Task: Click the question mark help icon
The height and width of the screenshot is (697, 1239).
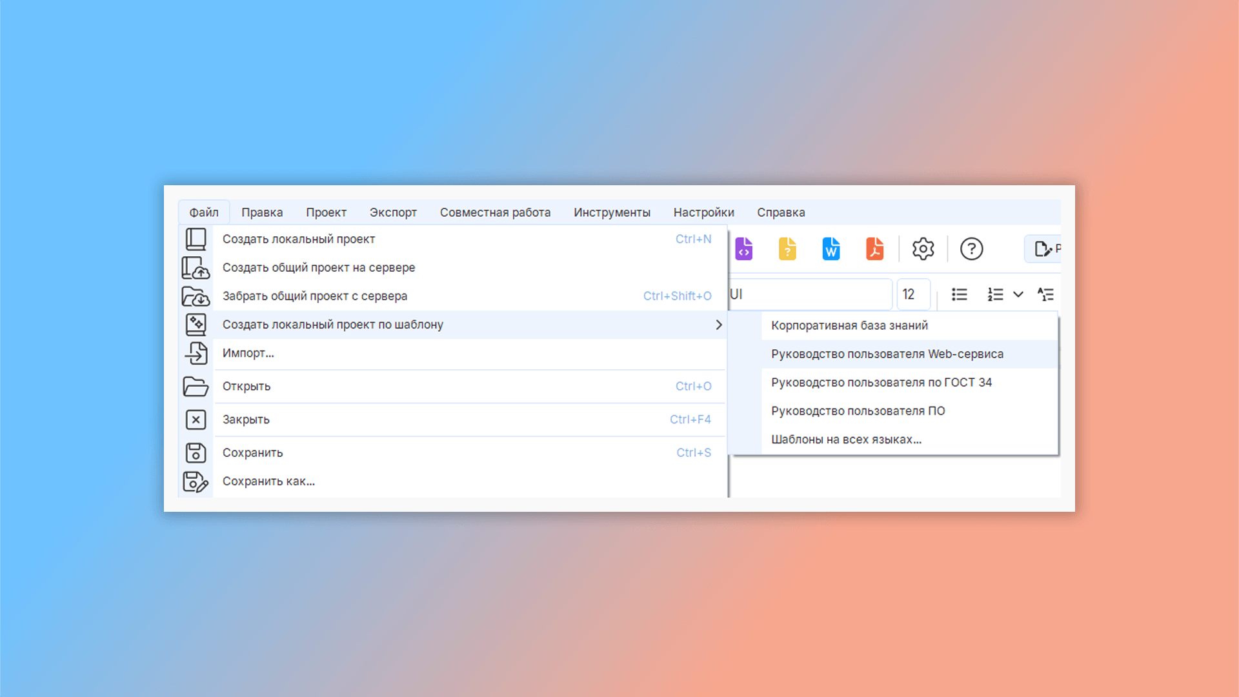Action: [971, 248]
